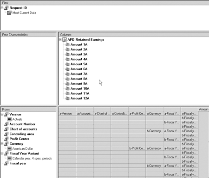The width and height of the screenshot is (209, 178).
Task: Select the Amount 8A key figure icon
Action: point(67,79)
